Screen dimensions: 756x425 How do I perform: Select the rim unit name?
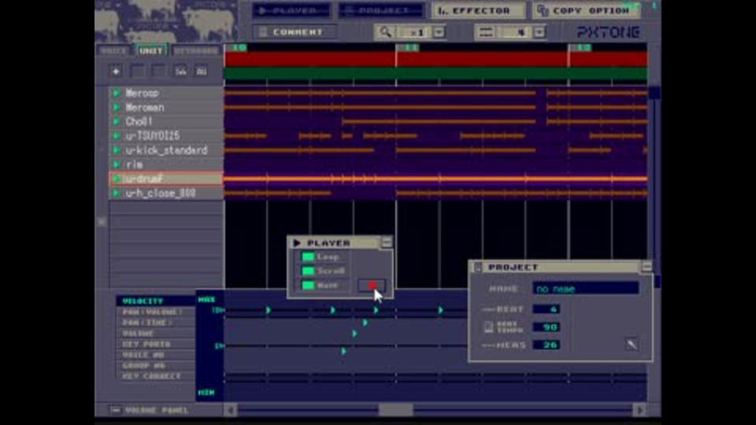(135, 164)
